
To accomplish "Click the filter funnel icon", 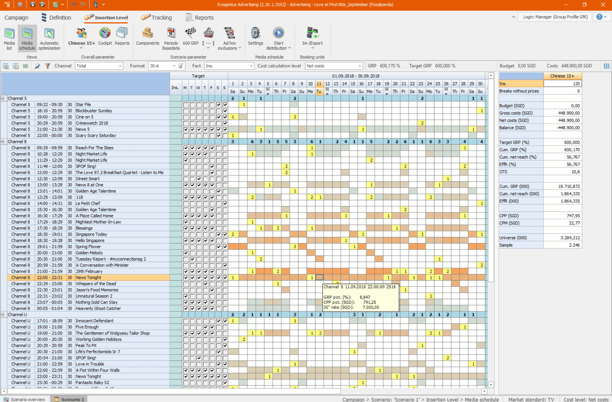I will click(47, 66).
